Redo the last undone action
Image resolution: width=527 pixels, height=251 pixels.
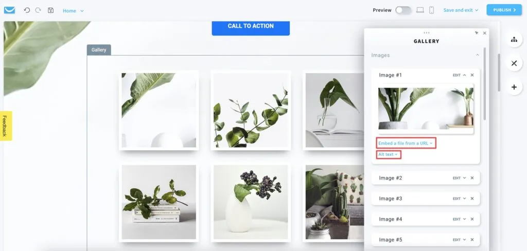click(38, 10)
